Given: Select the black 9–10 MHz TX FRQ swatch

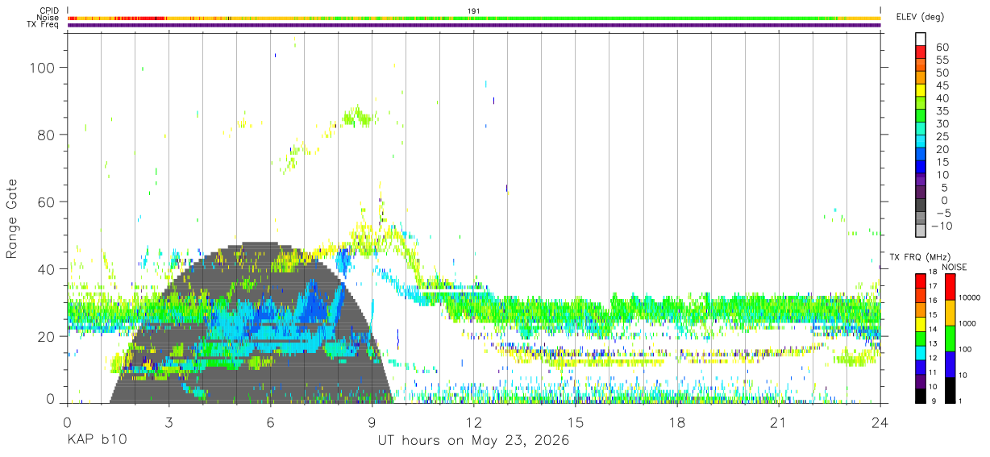Looking at the screenshot, I should [x=921, y=395].
